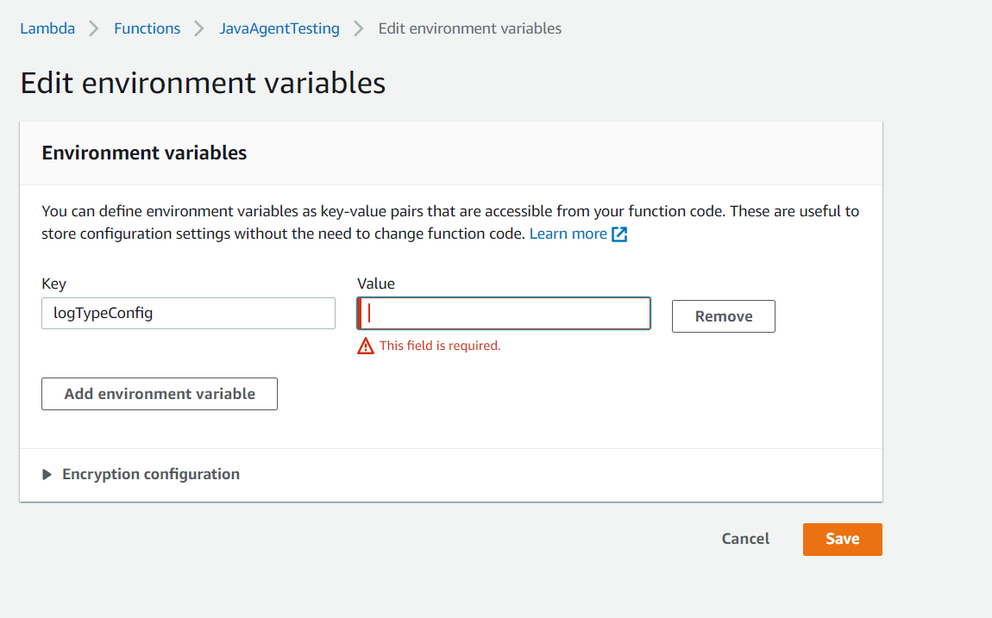Cancel editing environment variables
The image size is (992, 618).
pyautogui.click(x=745, y=539)
